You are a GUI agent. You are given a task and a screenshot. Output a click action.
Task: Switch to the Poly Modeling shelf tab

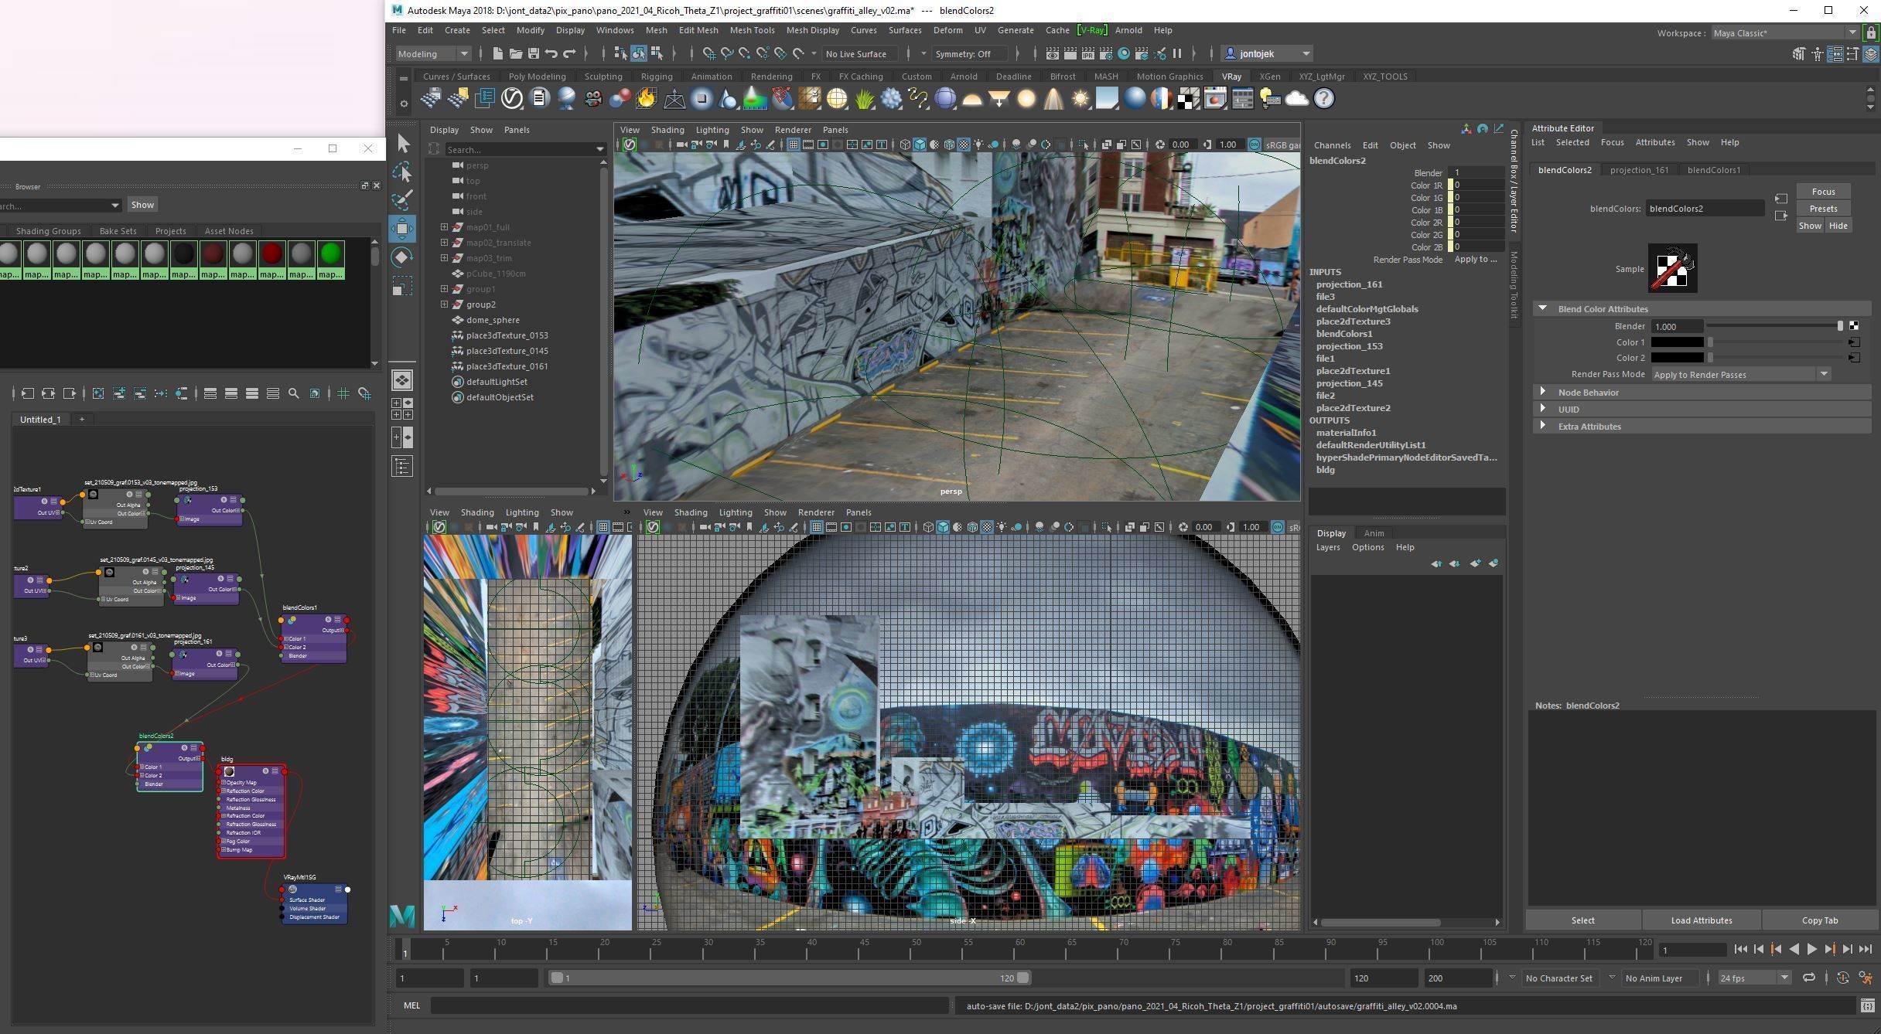[x=537, y=77]
